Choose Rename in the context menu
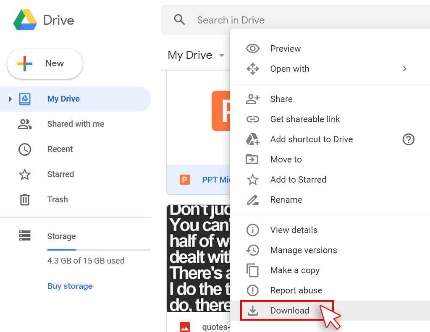The image size is (430, 332). pyautogui.click(x=286, y=200)
